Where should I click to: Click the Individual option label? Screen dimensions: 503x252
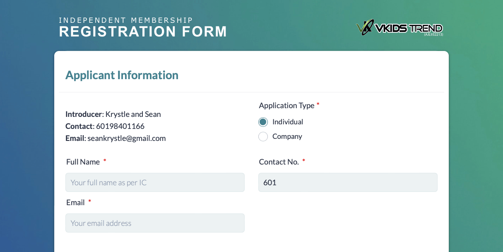tap(287, 122)
